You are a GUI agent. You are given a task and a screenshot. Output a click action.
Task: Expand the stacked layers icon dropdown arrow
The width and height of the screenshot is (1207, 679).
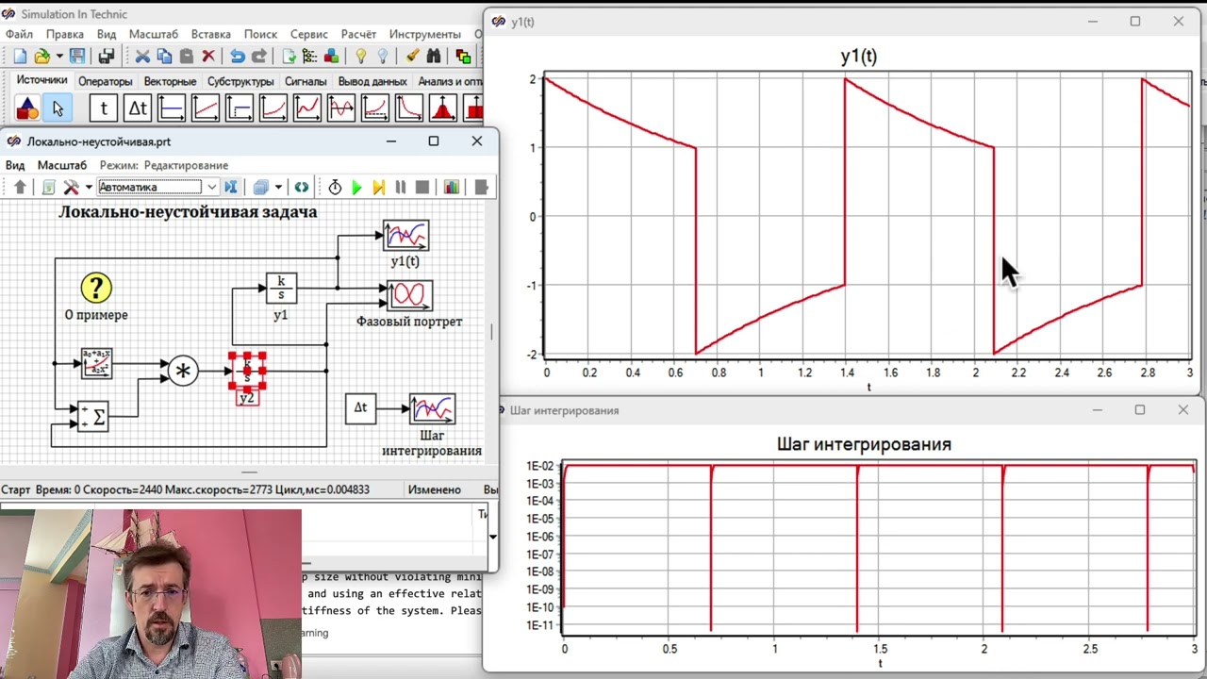pyautogui.click(x=277, y=187)
